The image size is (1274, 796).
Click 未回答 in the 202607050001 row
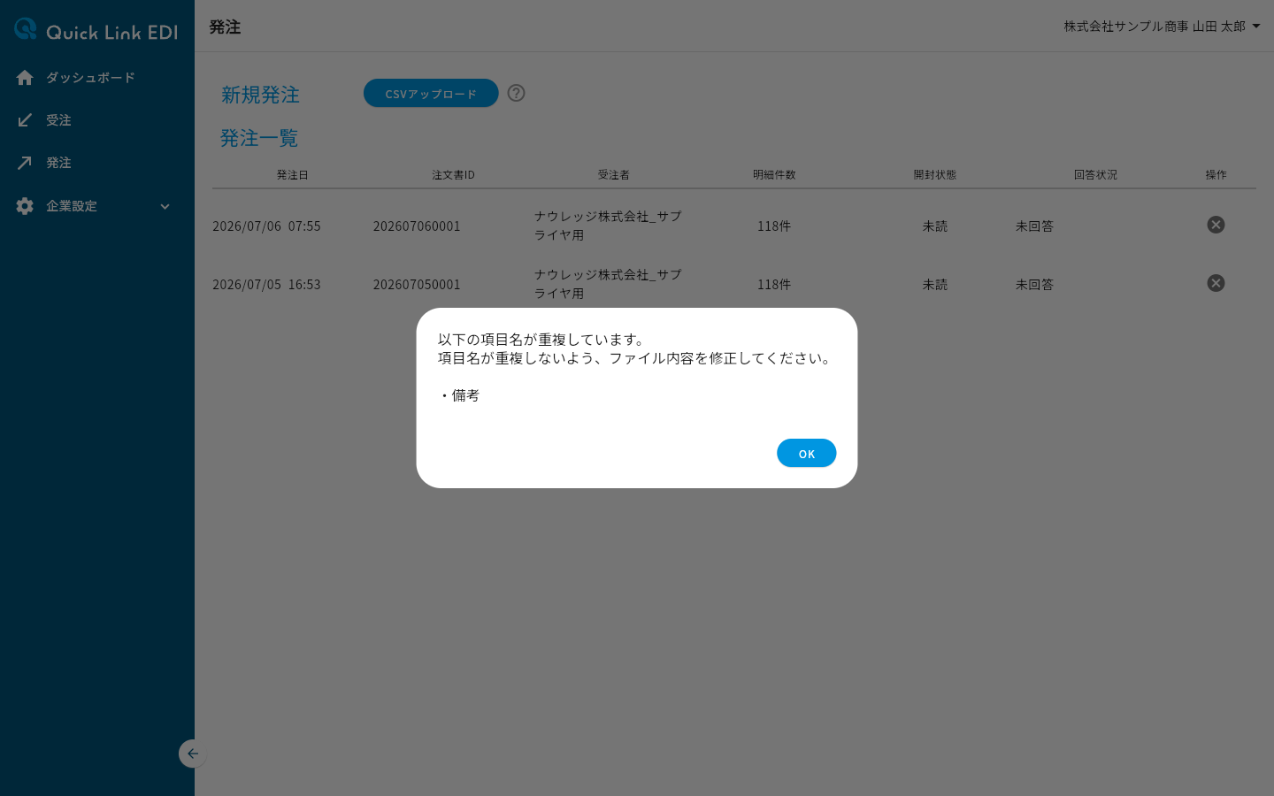(x=1034, y=285)
